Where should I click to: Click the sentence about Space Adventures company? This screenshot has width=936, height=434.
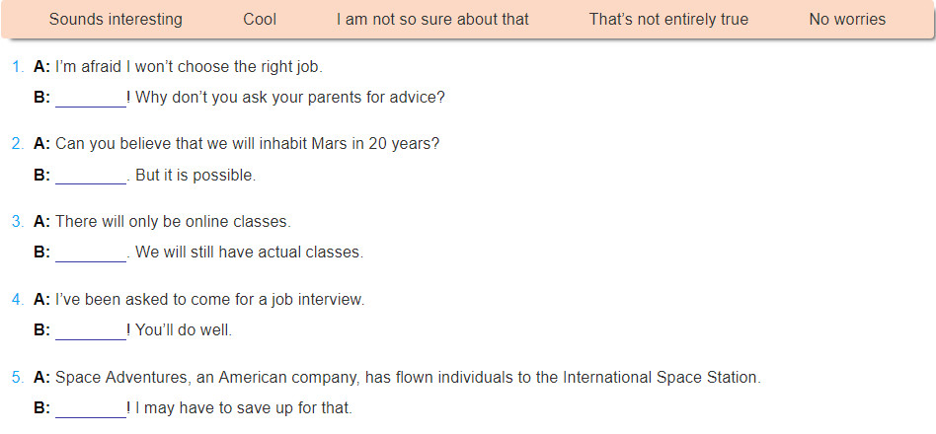pyautogui.click(x=409, y=378)
